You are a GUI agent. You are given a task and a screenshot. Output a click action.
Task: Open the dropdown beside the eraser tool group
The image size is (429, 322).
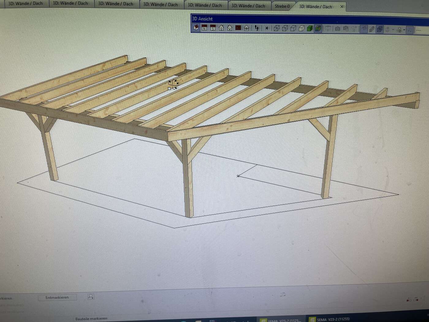[393, 29]
